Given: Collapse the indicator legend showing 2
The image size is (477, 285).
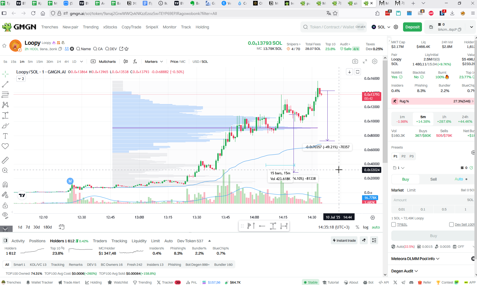Looking at the screenshot, I should point(21,79).
